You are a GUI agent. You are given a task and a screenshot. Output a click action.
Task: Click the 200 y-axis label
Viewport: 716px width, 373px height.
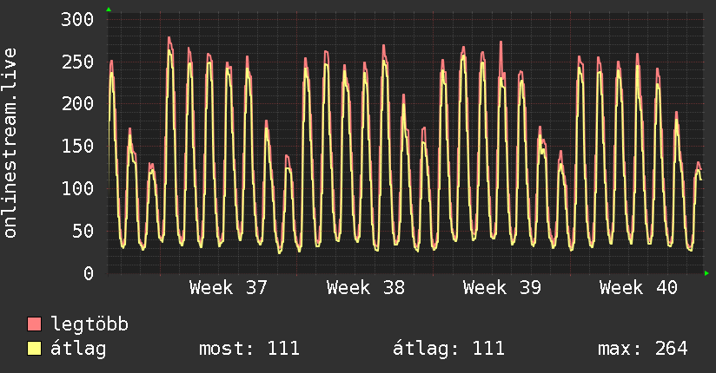coord(77,104)
